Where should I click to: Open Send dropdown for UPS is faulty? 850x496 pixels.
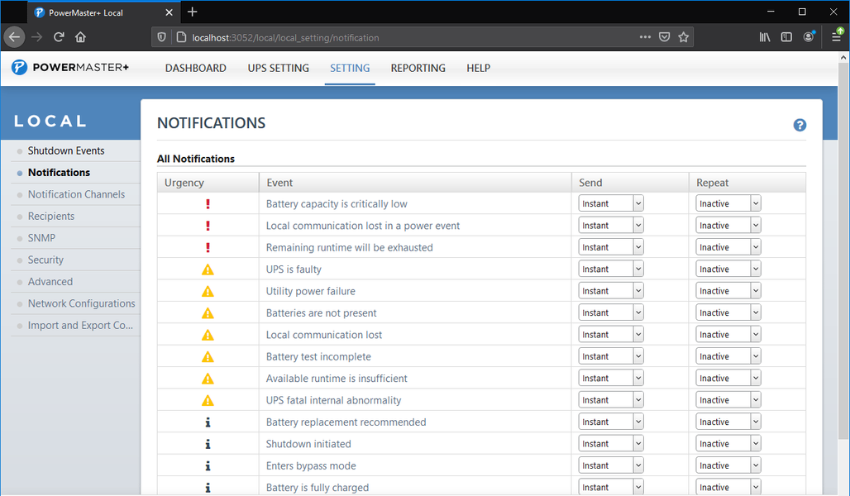pyautogui.click(x=611, y=269)
